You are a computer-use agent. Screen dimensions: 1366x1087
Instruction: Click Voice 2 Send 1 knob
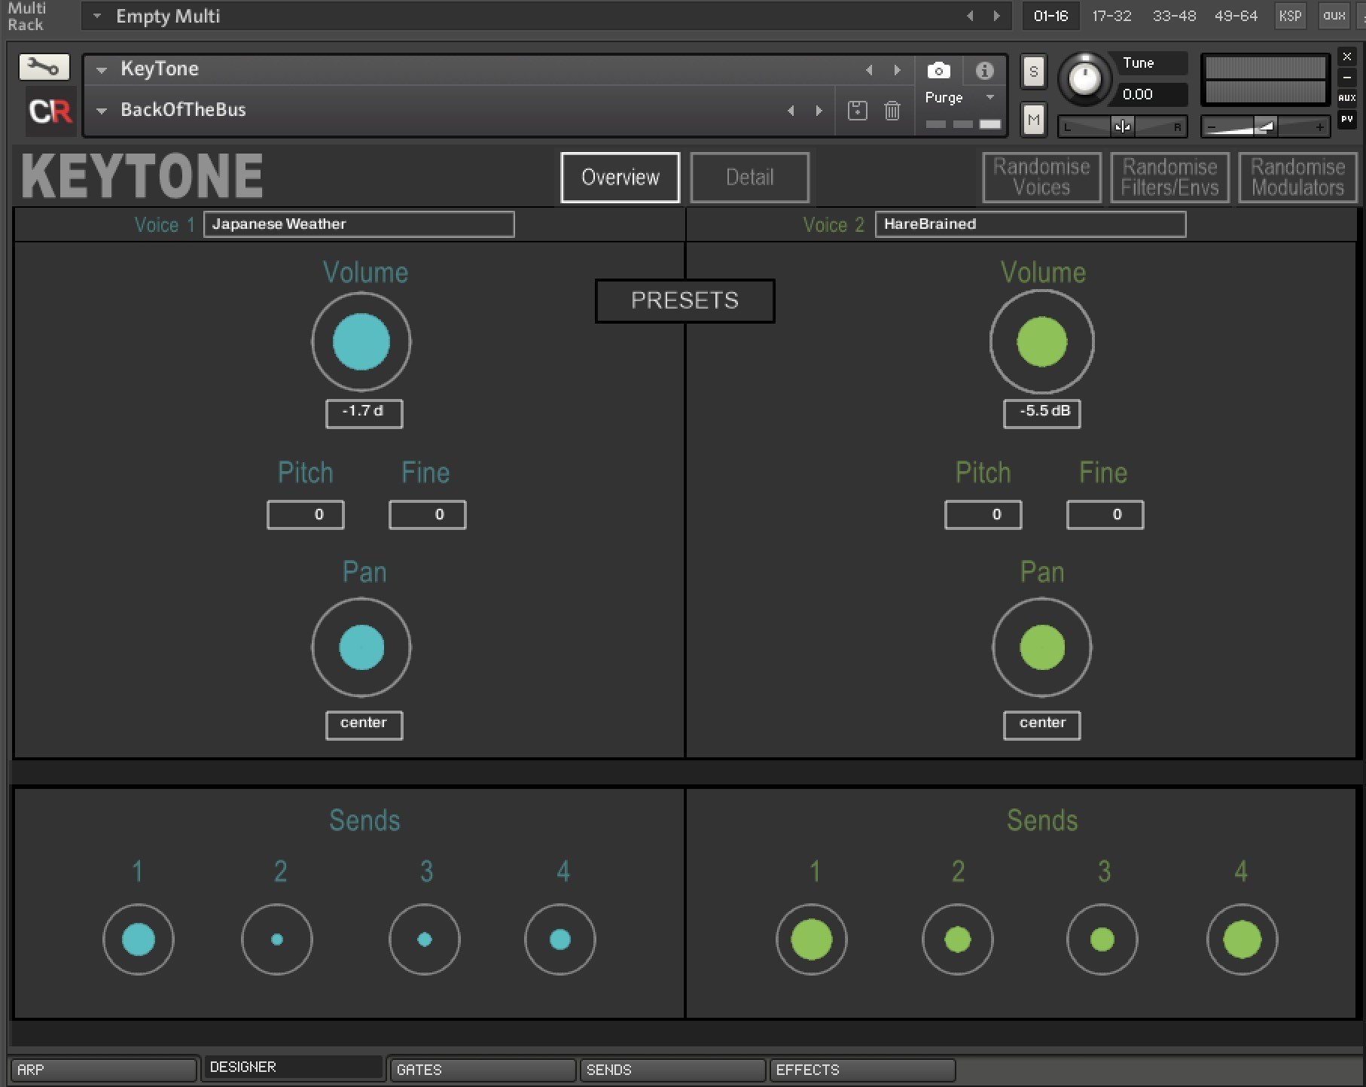(812, 939)
